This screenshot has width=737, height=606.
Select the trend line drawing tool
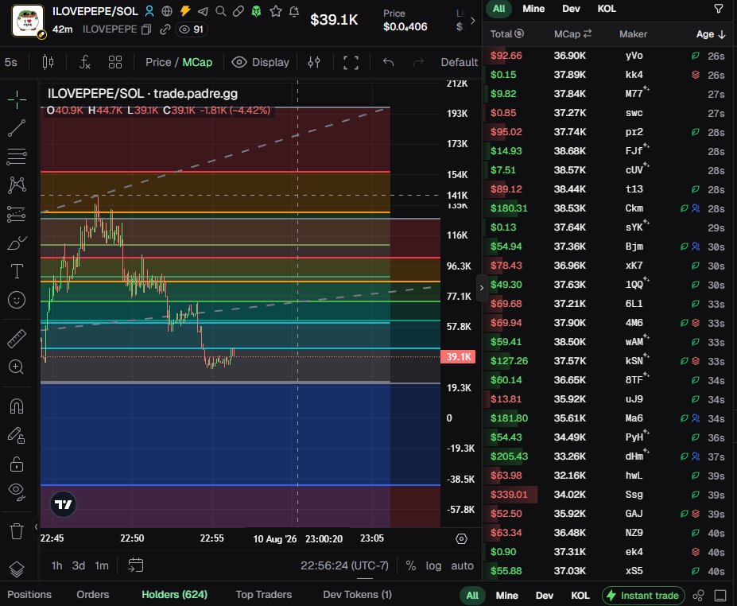(17, 128)
